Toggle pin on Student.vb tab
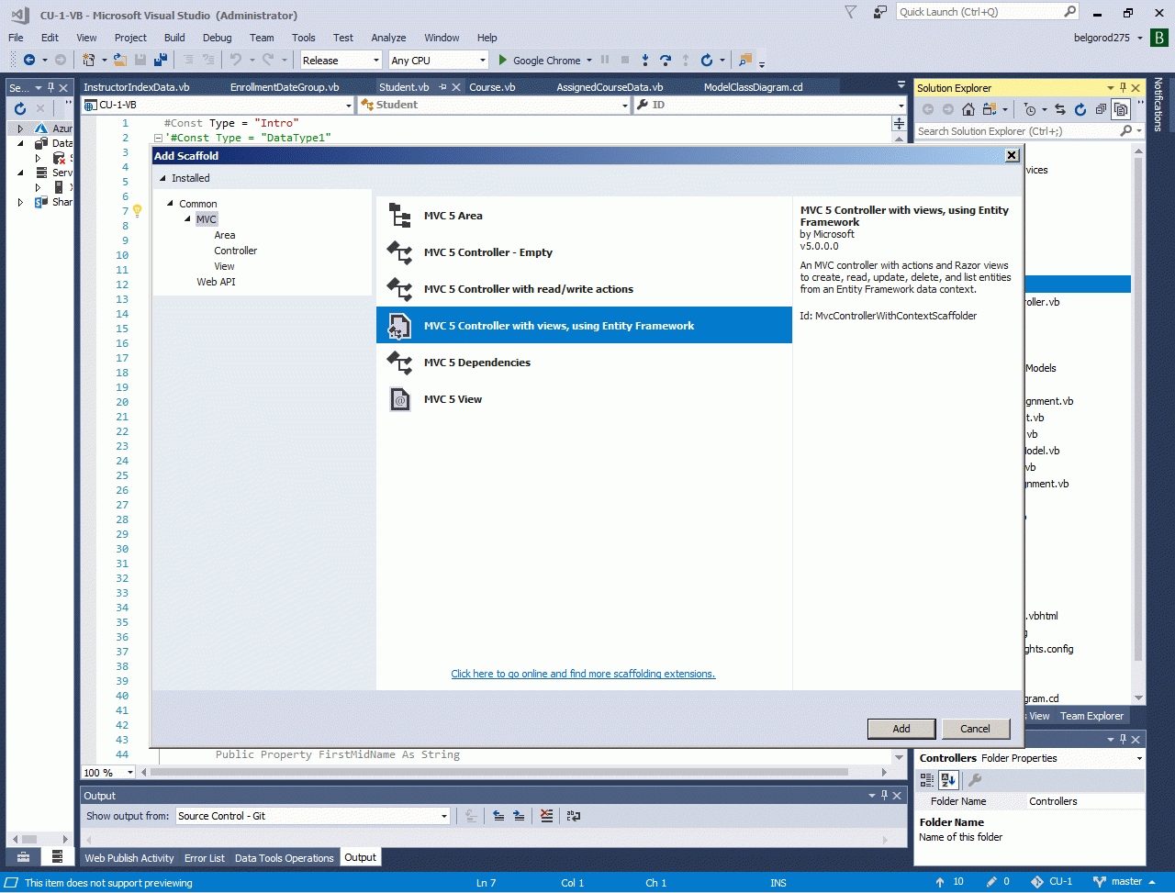The image size is (1175, 893). [442, 87]
